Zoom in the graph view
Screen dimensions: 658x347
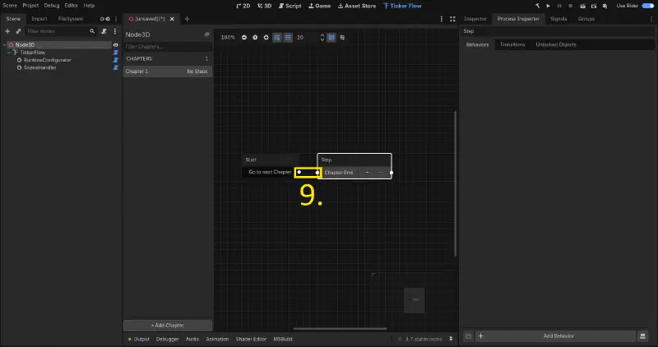[266, 37]
